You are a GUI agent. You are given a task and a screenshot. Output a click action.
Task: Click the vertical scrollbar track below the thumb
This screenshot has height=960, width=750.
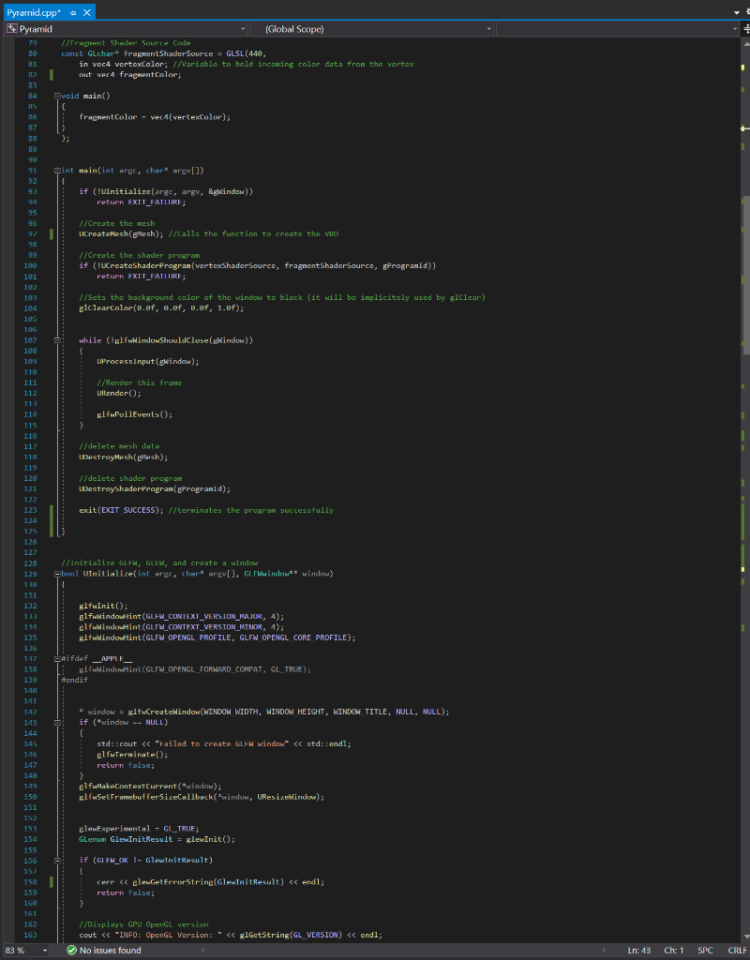(x=742, y=562)
